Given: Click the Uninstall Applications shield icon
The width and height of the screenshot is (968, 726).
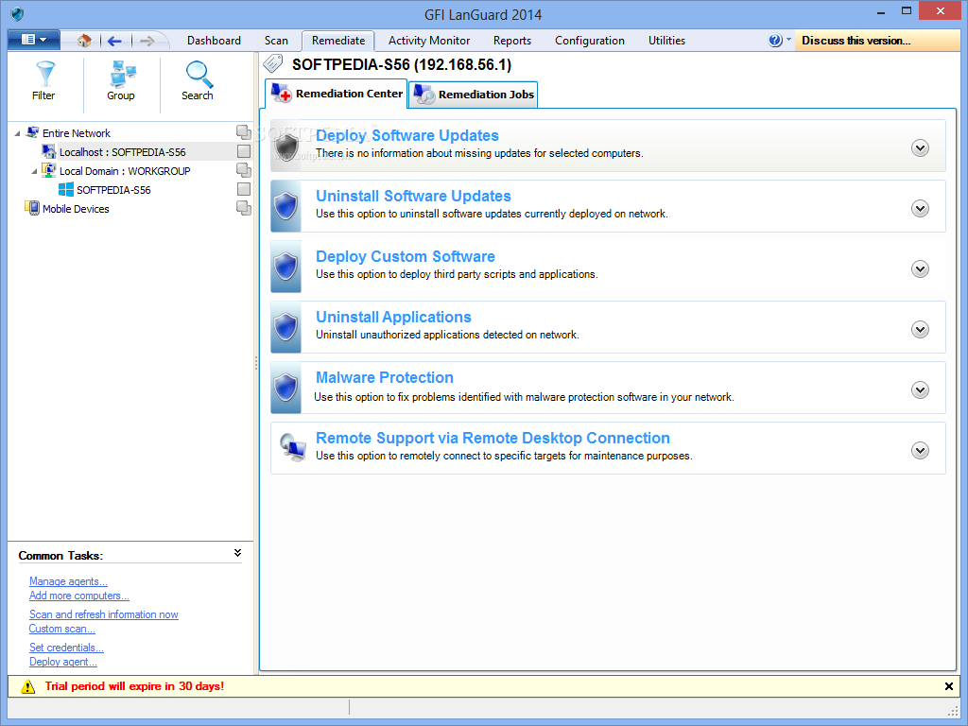Looking at the screenshot, I should [285, 327].
